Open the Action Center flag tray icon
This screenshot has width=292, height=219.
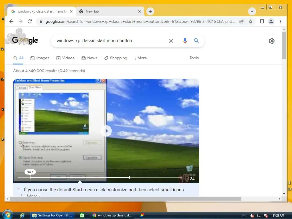pos(266,216)
